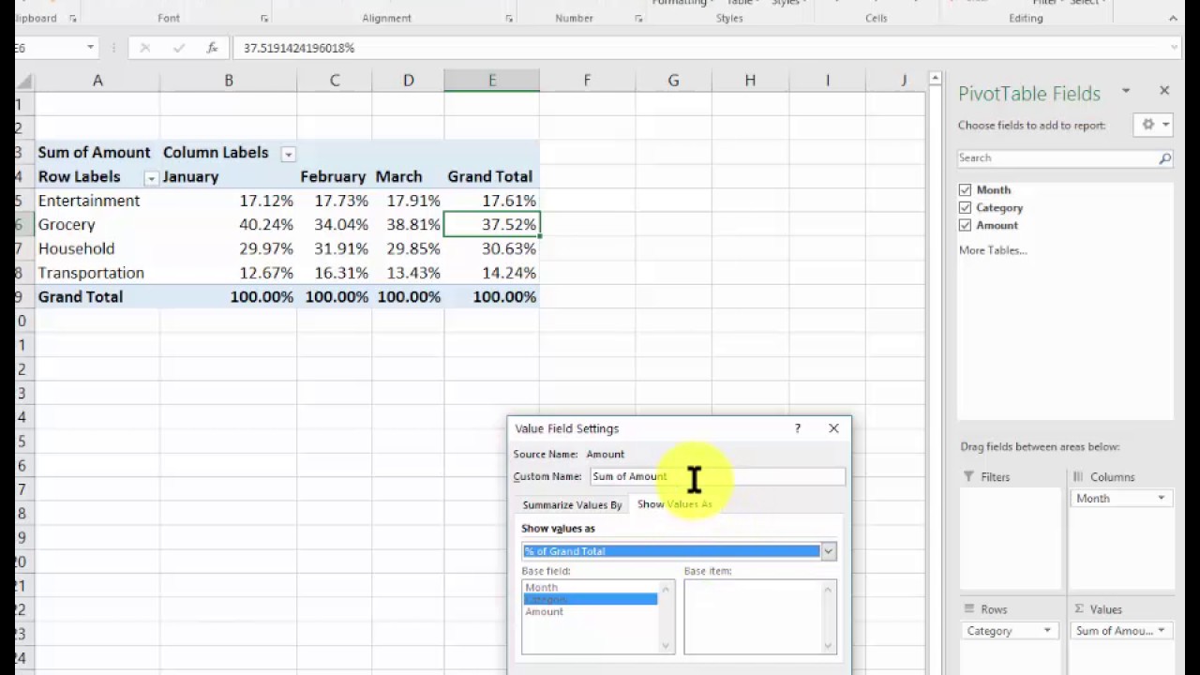Viewport: 1200px width, 675px height.
Task: Open the Sum of Amount dropdown in Values
Action: (x=1162, y=631)
